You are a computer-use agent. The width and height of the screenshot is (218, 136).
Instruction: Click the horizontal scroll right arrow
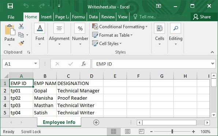pyautogui.click(x=207, y=123)
